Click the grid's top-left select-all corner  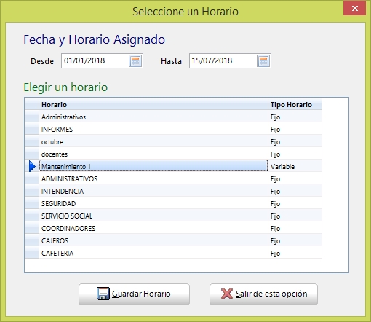[32, 104]
